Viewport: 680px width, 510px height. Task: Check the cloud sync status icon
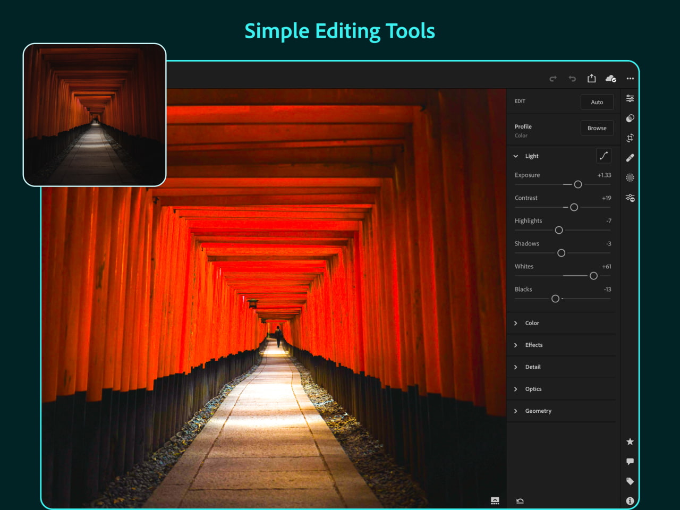(x=611, y=79)
